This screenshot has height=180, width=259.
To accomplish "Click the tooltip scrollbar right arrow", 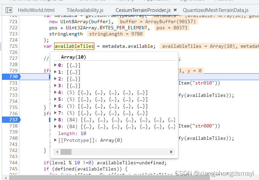I will pyautogui.click(x=171, y=152).
